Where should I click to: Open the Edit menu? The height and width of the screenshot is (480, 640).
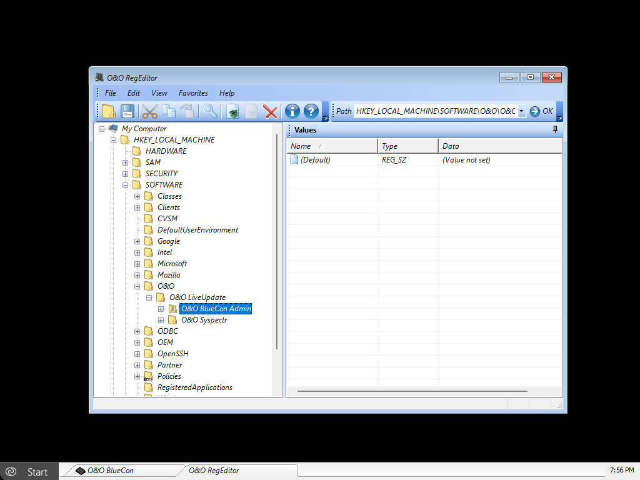click(x=134, y=93)
